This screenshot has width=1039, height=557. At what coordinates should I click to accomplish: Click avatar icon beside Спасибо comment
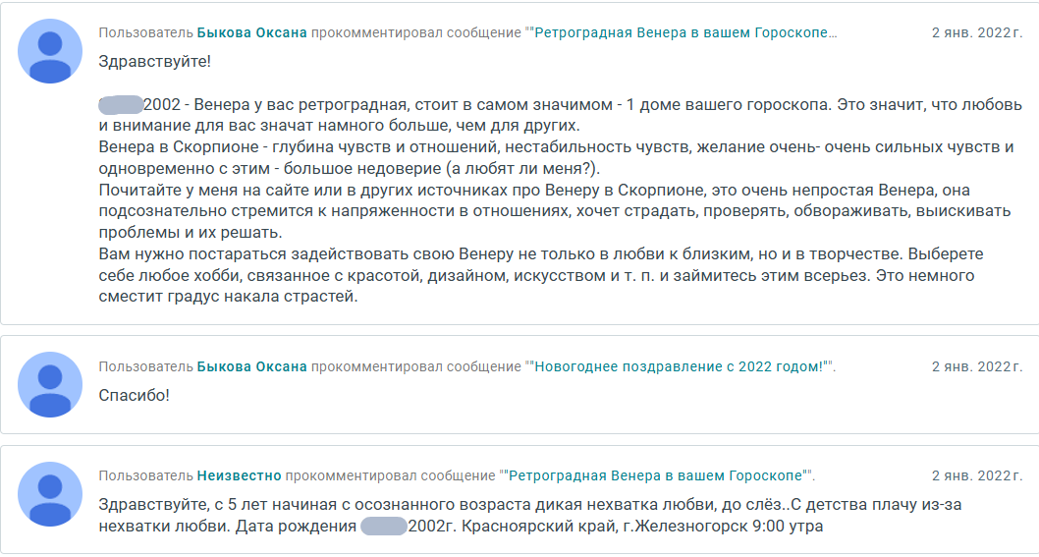pyautogui.click(x=50, y=385)
